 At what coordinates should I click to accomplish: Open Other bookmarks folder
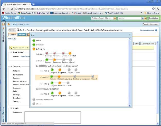pos(151,13)
